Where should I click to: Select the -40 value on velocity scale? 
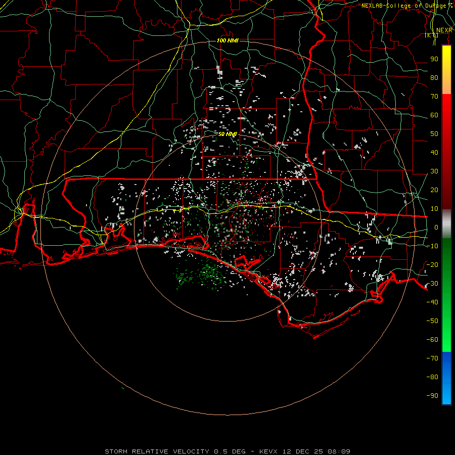point(432,302)
